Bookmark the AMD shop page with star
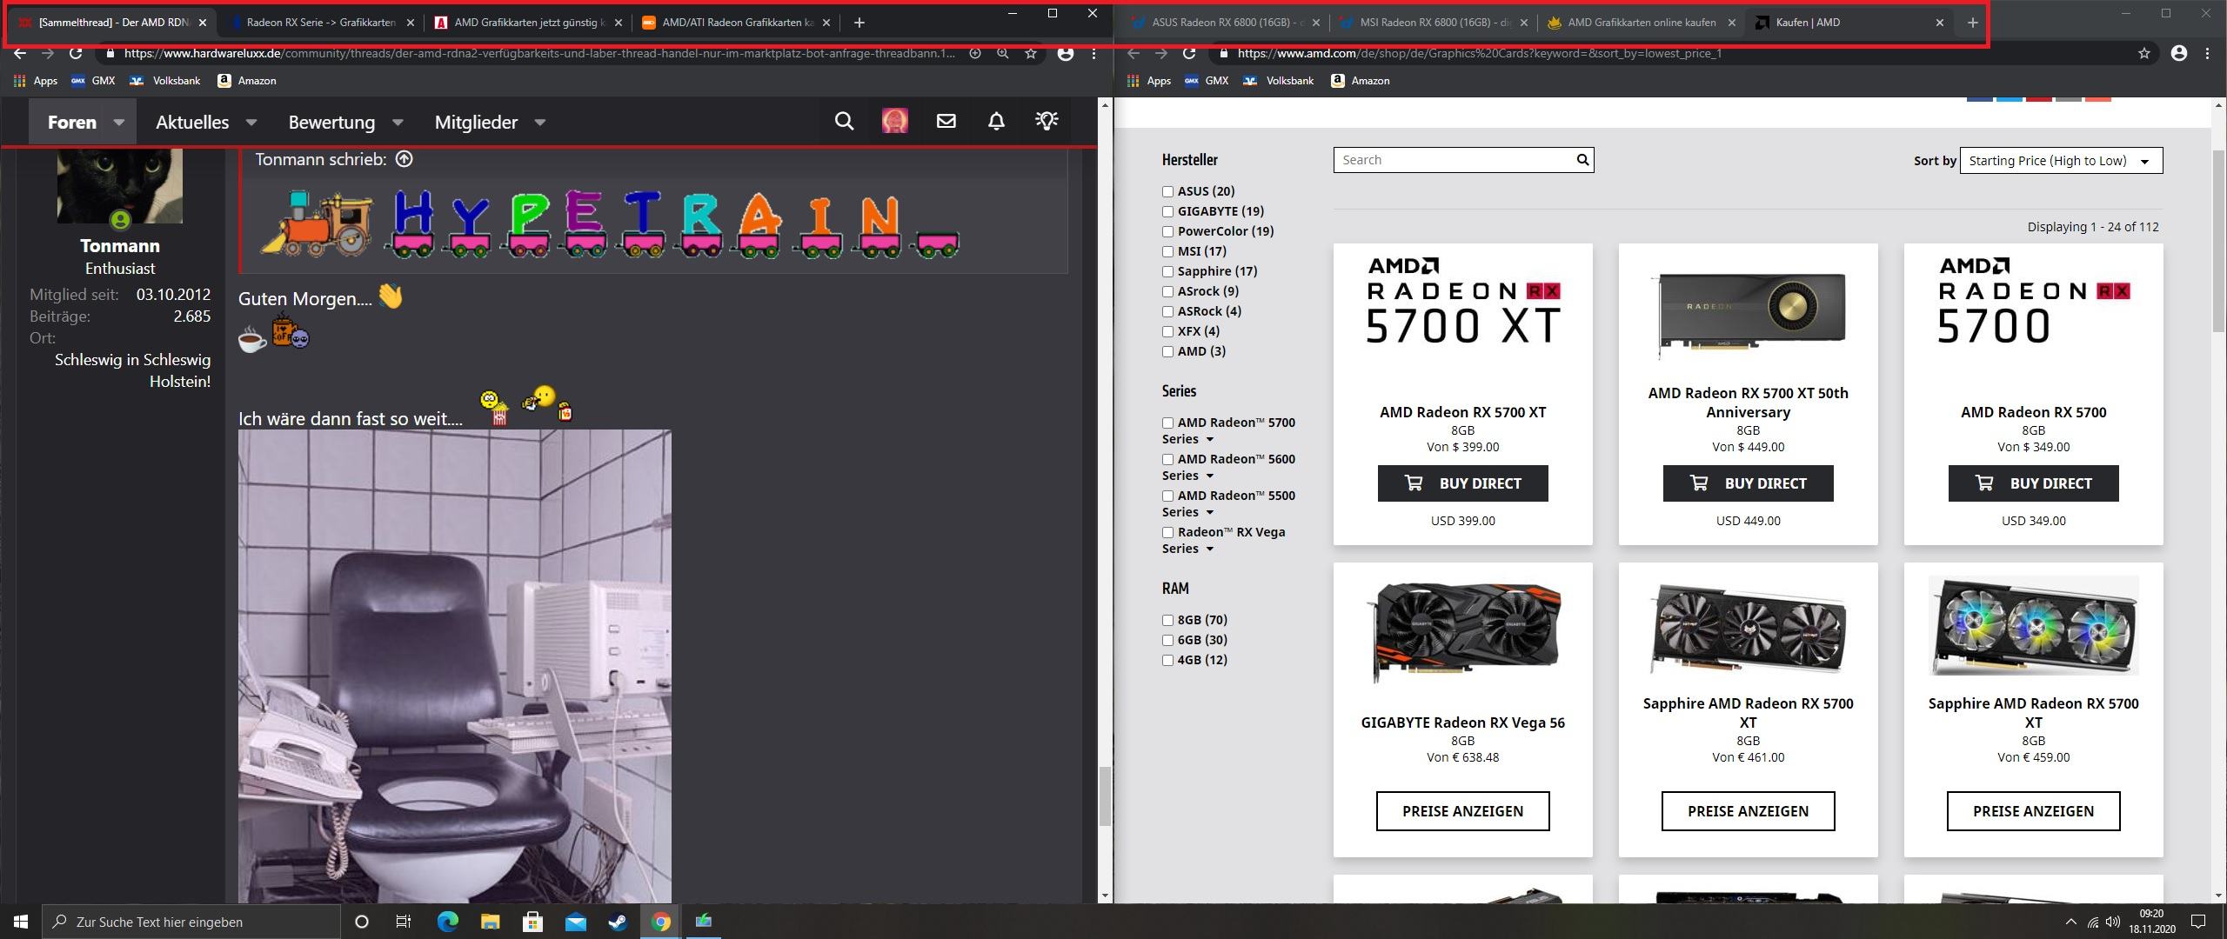Image resolution: width=2227 pixels, height=939 pixels. point(2144,54)
